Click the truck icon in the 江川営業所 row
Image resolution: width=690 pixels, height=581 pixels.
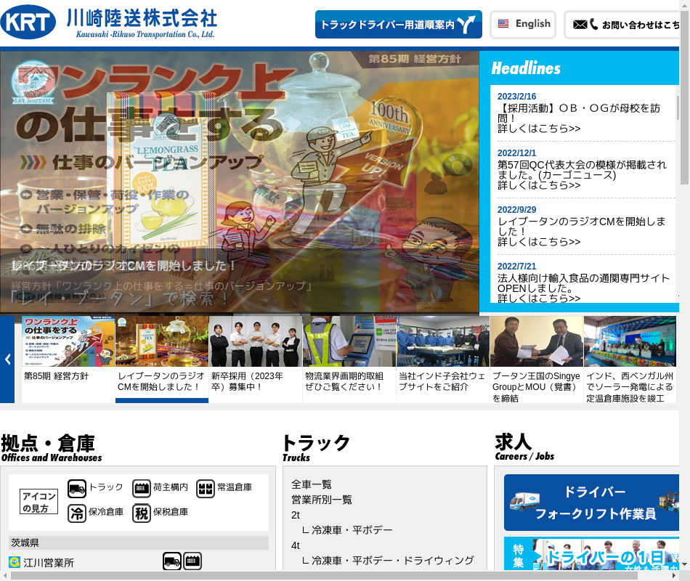171,561
